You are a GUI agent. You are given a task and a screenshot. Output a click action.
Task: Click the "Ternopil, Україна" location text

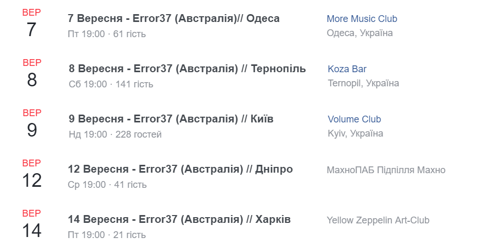coord(363,83)
